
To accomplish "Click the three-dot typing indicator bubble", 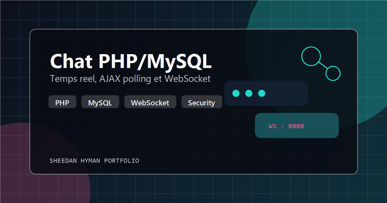I will (x=266, y=93).
